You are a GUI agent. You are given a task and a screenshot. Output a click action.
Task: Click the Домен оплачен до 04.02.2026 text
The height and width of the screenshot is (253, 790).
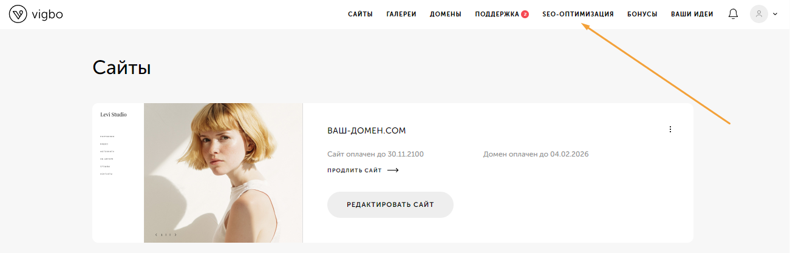click(x=536, y=154)
